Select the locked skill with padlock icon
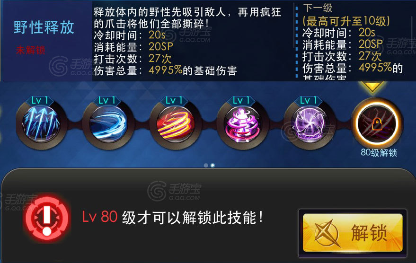This screenshot has width=416, height=263. point(377,123)
